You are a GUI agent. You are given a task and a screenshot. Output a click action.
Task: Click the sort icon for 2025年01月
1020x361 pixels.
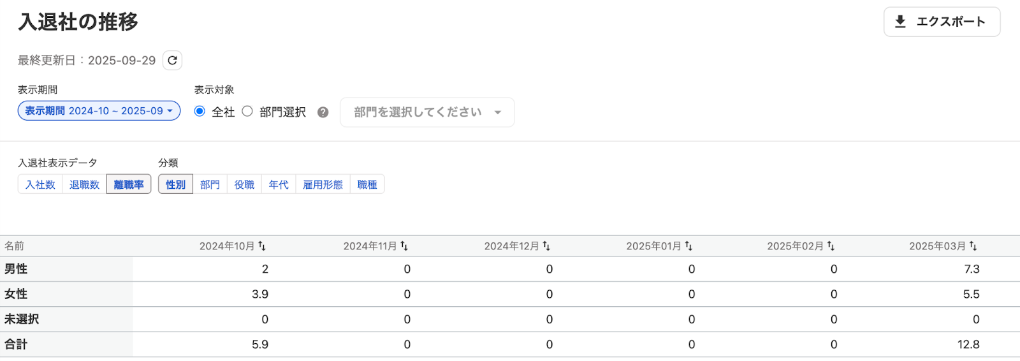(688, 246)
